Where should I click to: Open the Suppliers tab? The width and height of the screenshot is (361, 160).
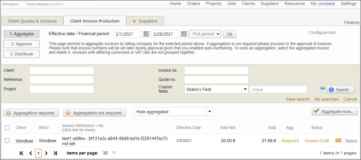(145, 21)
